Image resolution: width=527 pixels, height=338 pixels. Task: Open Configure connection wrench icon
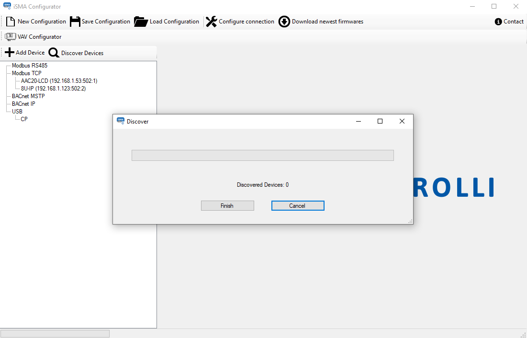coord(211,22)
